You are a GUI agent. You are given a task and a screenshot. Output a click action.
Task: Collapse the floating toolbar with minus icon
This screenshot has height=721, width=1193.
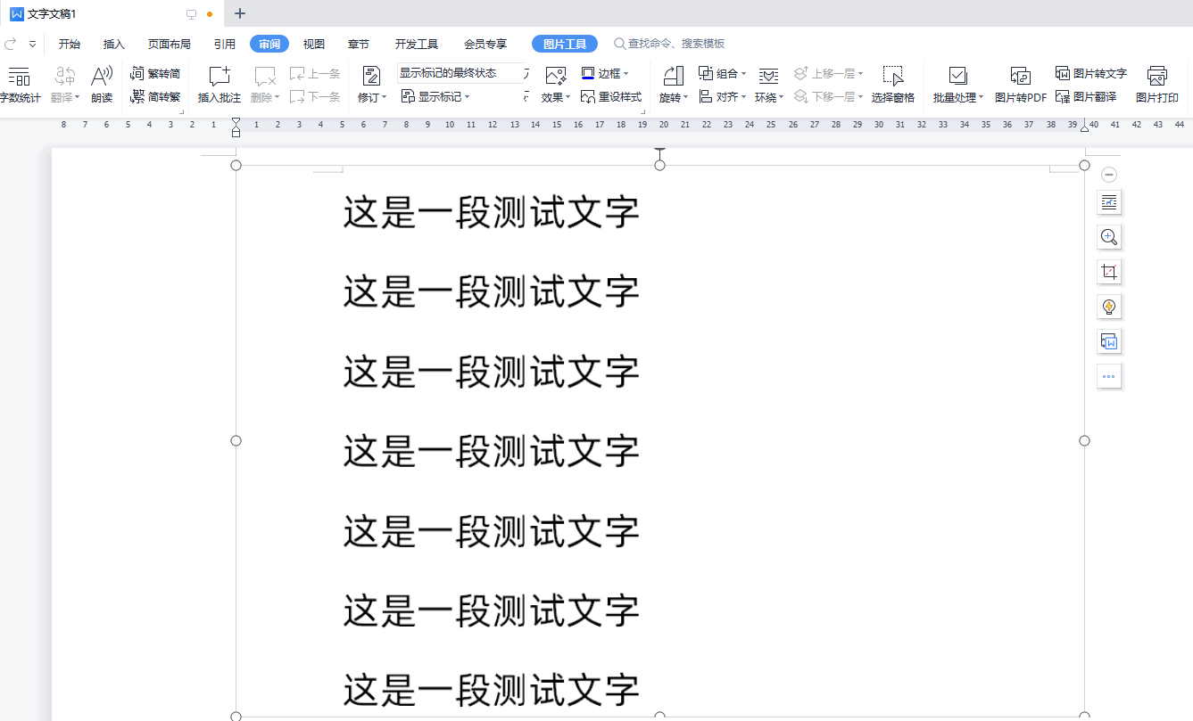point(1109,175)
